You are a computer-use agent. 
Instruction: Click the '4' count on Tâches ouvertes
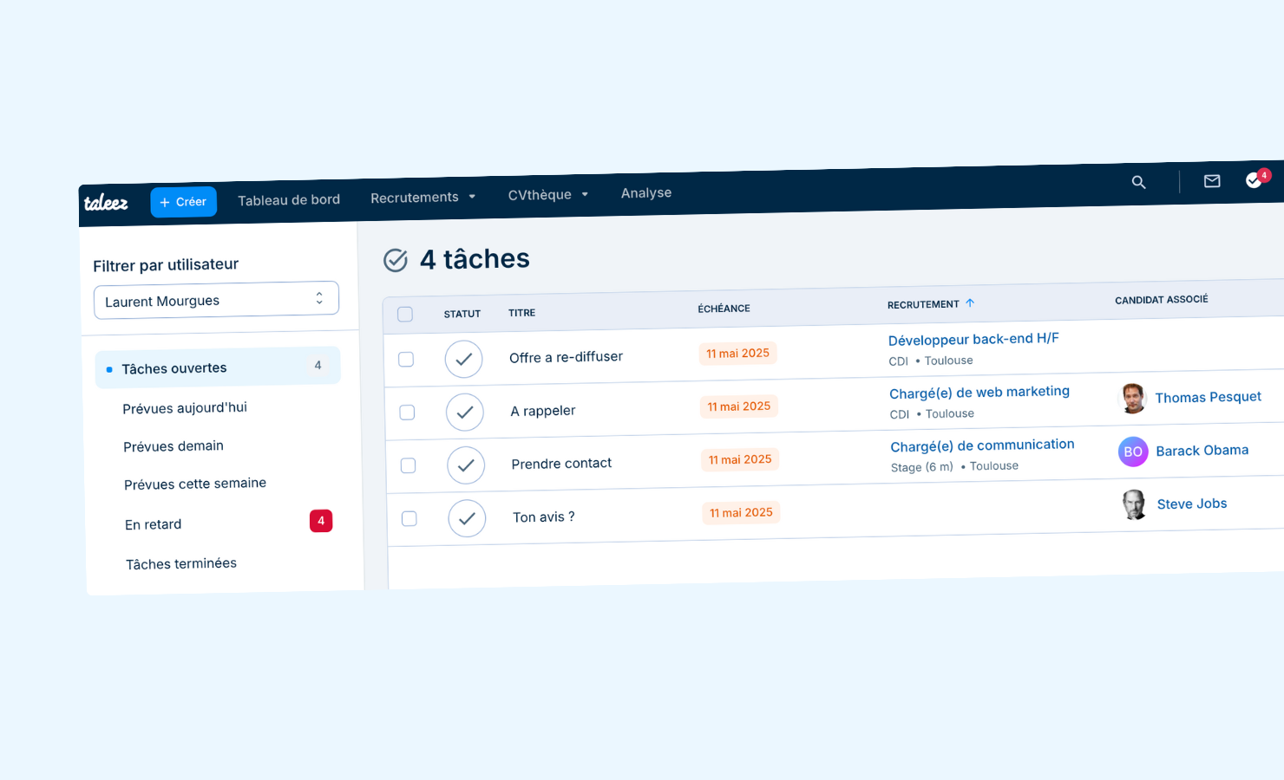318,366
